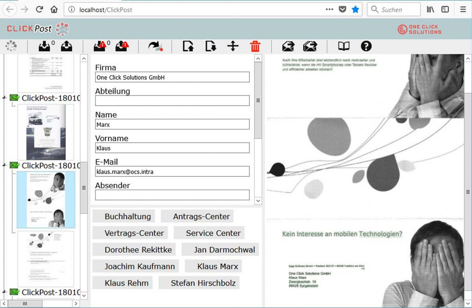Click the Vorname field containing Klaus

point(172,148)
